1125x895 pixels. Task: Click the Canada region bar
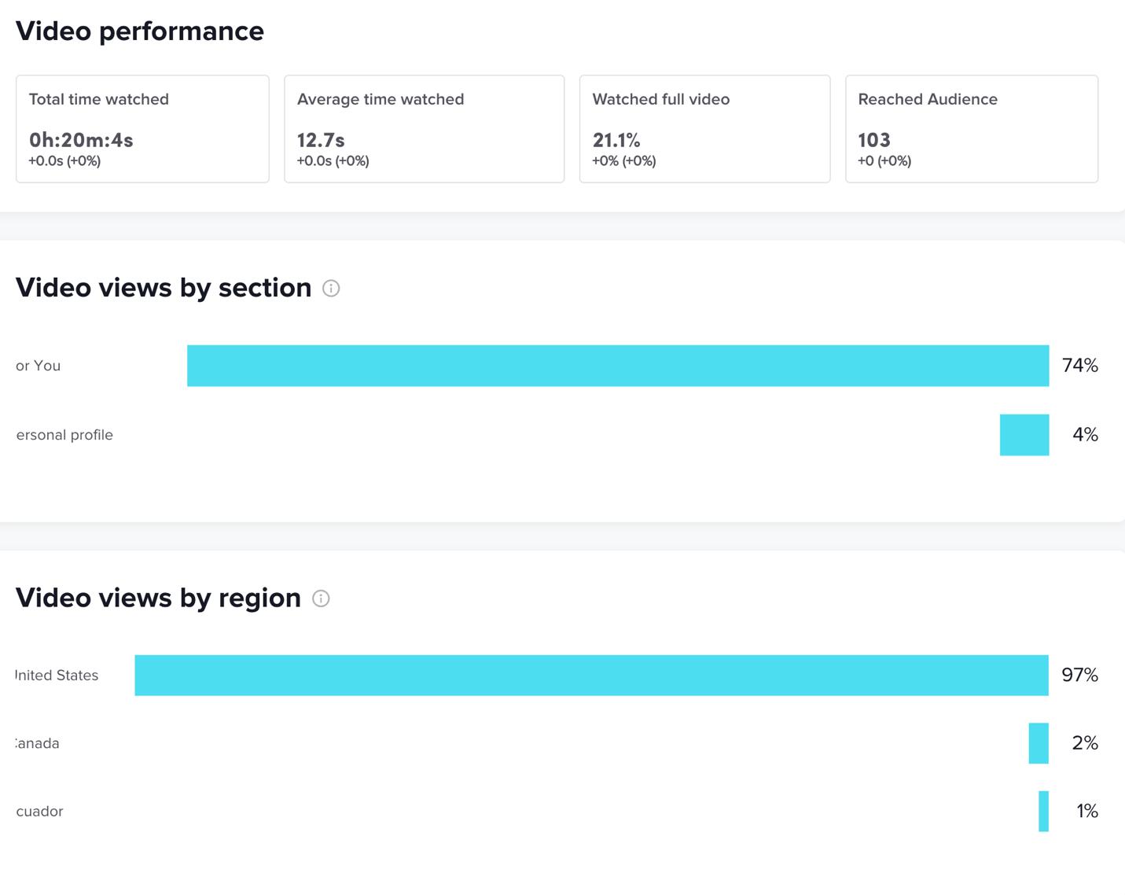[x=1038, y=743]
